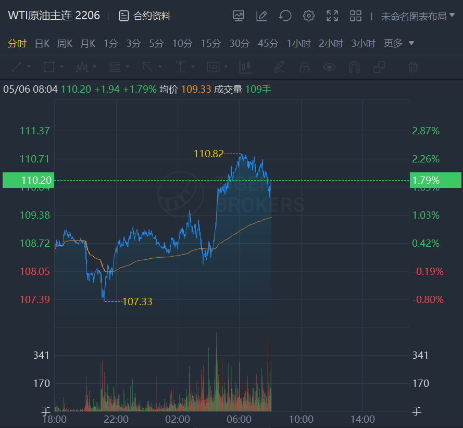463x428 pixels.
Task: Click the edit note pencil icon
Action: click(261, 16)
